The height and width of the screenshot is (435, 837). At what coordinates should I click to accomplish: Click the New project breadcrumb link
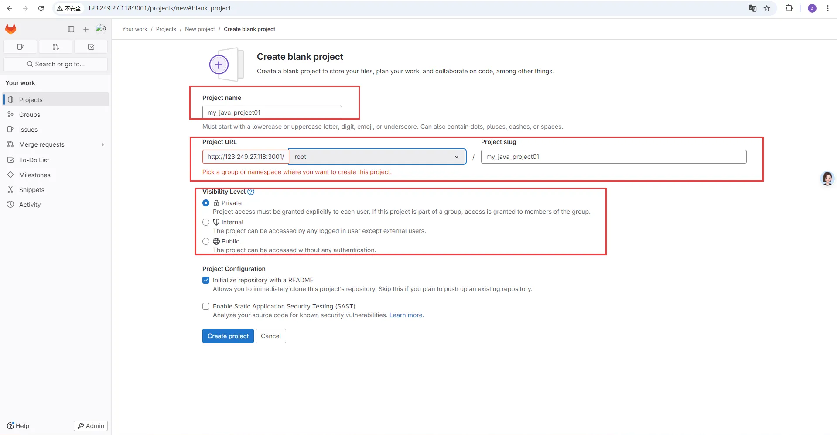coord(200,29)
